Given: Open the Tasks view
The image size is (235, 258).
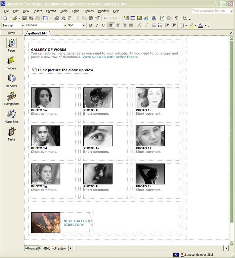Looking at the screenshot, I should [x=11, y=134].
